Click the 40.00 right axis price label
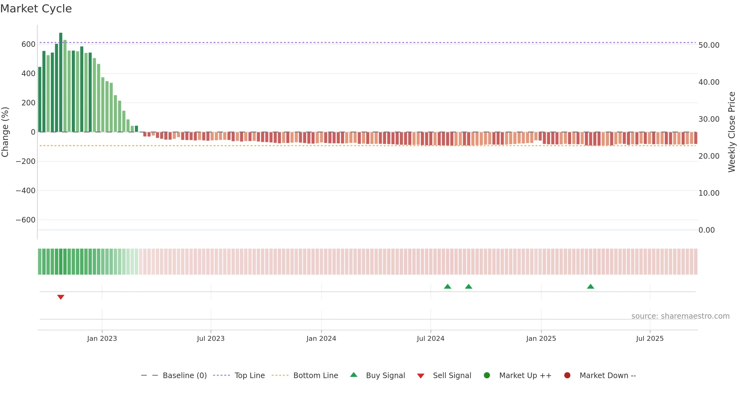 coord(709,82)
